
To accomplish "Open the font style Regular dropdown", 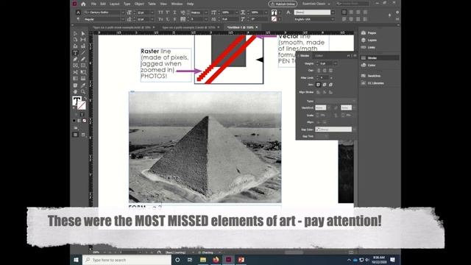I will 123,19.
